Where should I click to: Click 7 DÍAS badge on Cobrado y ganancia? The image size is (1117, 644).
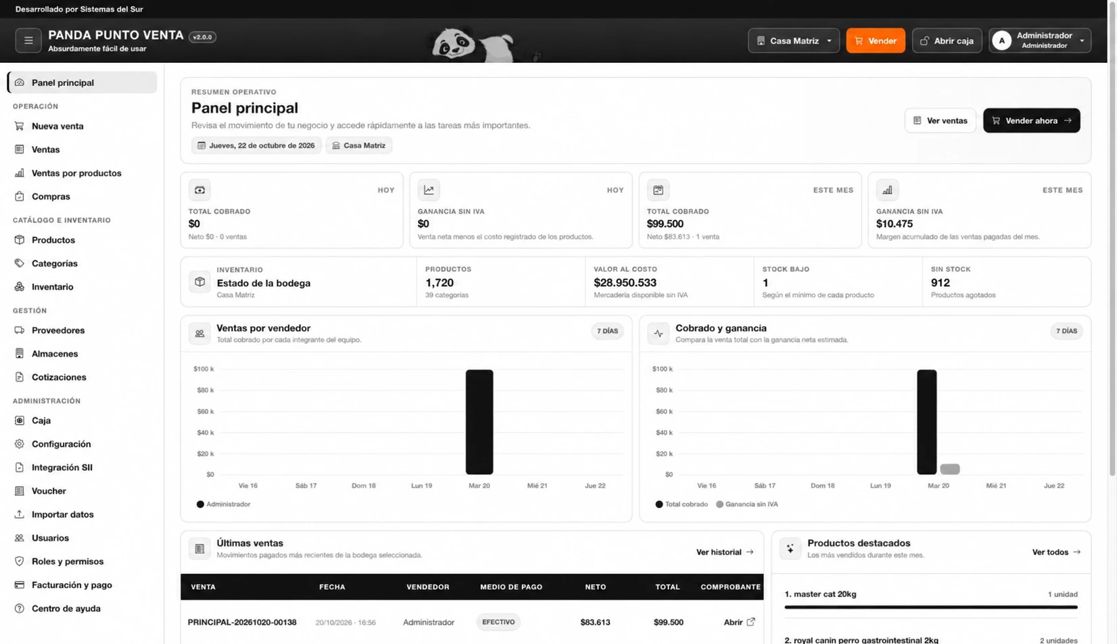[x=1066, y=331]
